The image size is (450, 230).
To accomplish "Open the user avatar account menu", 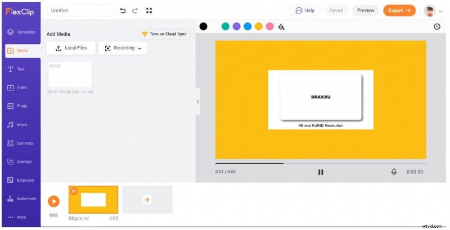I will click(433, 11).
